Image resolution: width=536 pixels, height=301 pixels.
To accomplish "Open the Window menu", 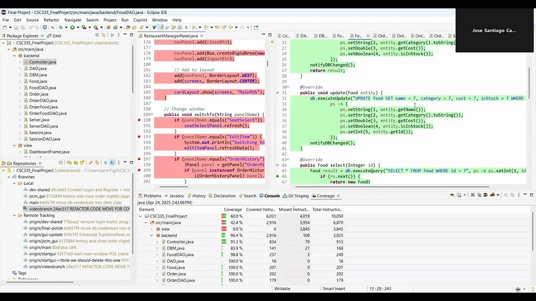I will 160,20.
